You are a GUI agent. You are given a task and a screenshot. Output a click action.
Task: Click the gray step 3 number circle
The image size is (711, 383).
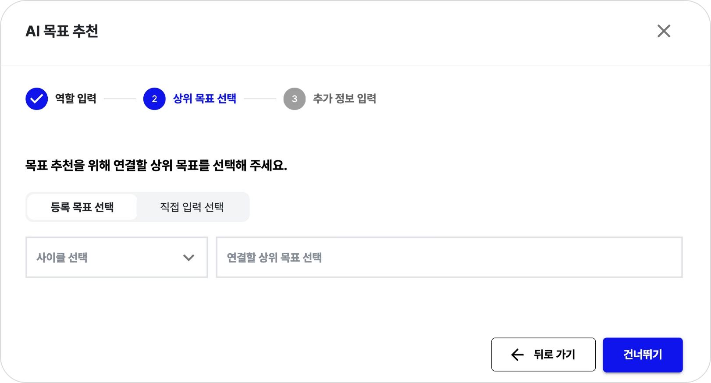pyautogui.click(x=295, y=99)
